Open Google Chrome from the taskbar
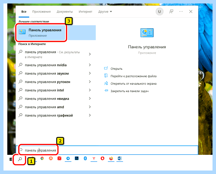This screenshot has height=174, width=216. [x=42, y=158]
